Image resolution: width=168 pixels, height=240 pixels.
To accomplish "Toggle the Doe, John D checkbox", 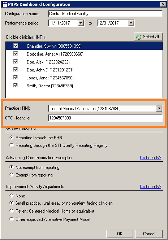I will (16, 70).
